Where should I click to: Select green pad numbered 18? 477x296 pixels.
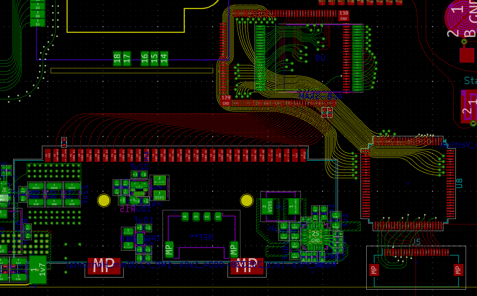click(x=117, y=59)
